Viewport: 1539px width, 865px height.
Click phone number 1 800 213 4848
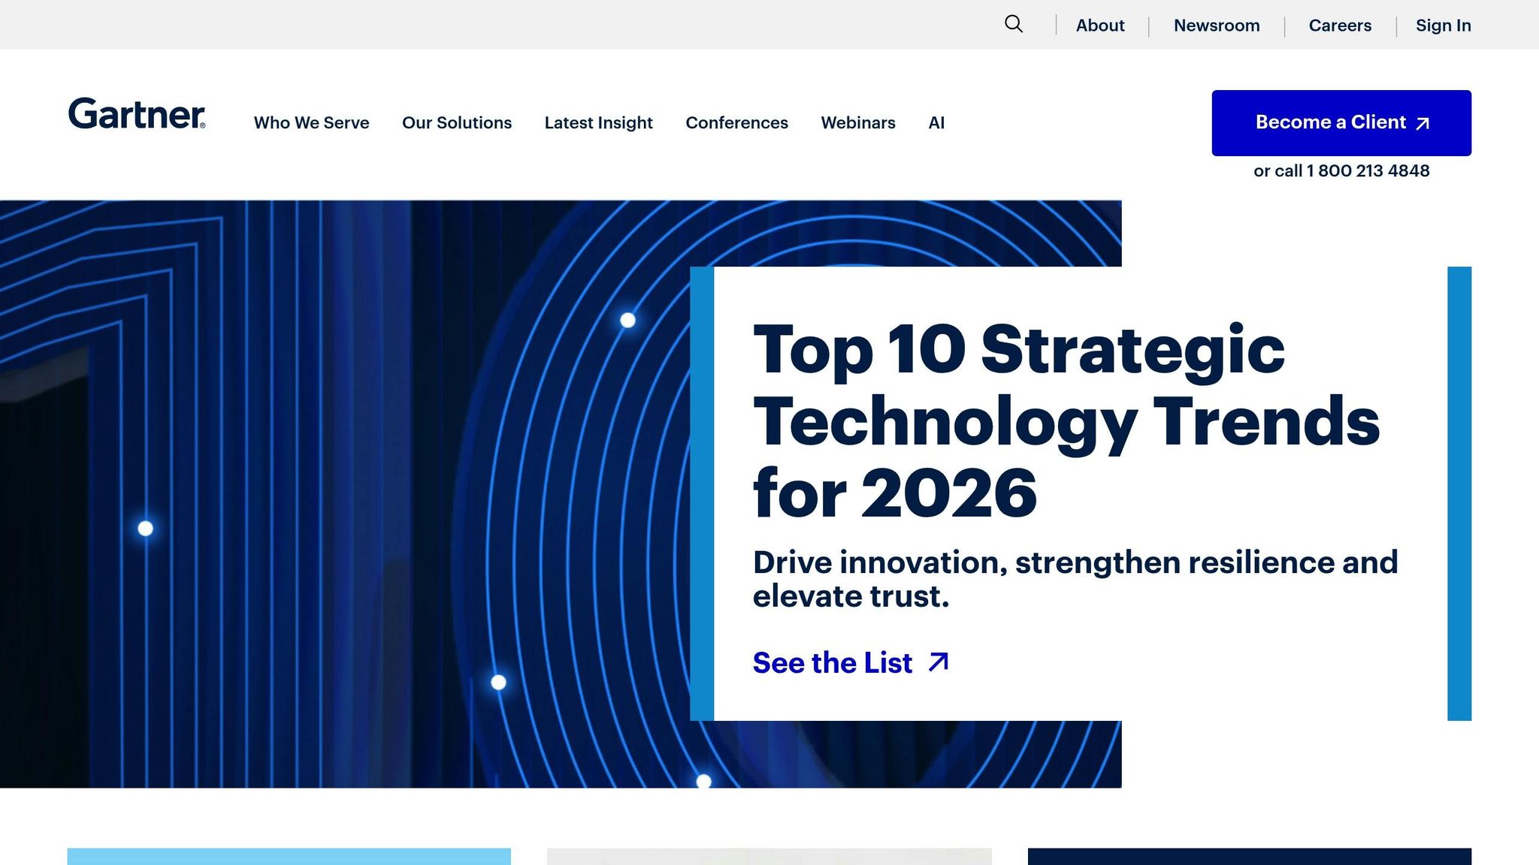point(1368,170)
